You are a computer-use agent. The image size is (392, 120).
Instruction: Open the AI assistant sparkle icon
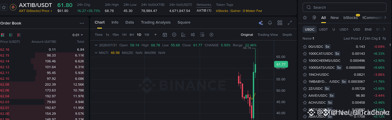click(261, 23)
